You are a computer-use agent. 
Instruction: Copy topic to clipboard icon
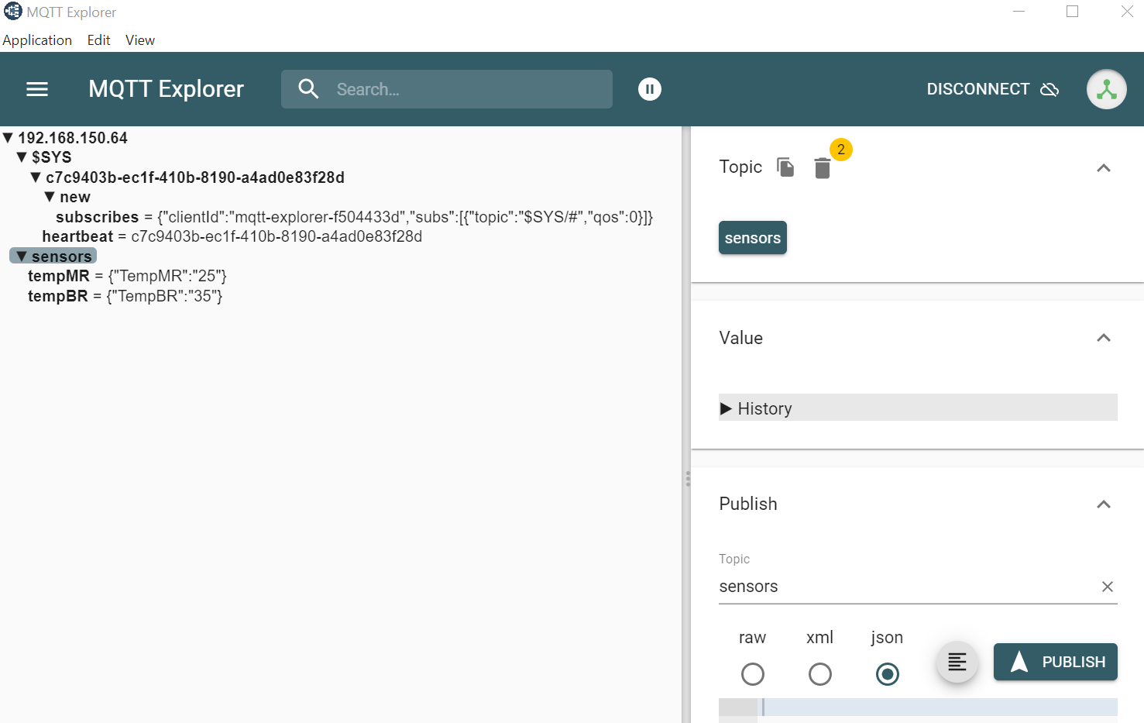tap(785, 167)
